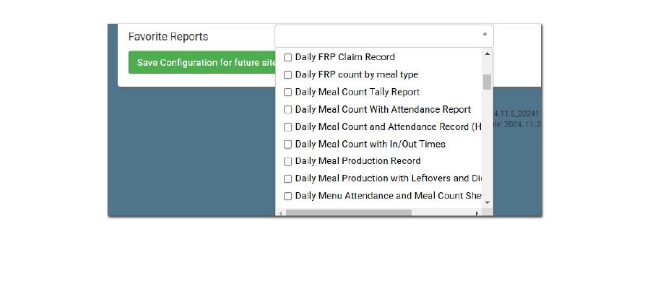Viewport: 650px width, 289px height.
Task: Click the scroll left arrow under the report list
Action: pos(280,213)
